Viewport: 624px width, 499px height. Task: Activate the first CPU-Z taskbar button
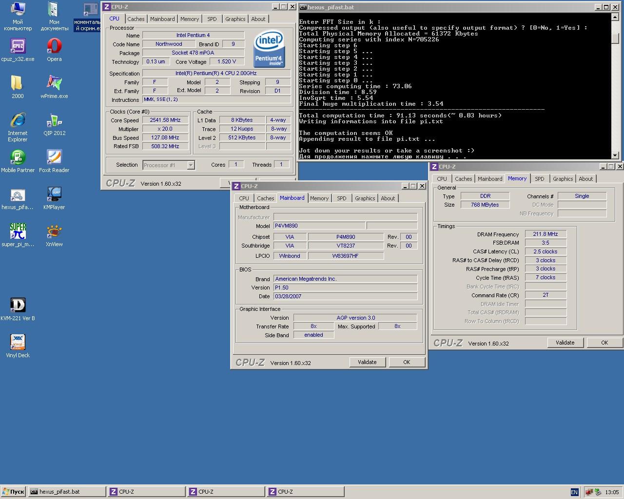(x=146, y=492)
